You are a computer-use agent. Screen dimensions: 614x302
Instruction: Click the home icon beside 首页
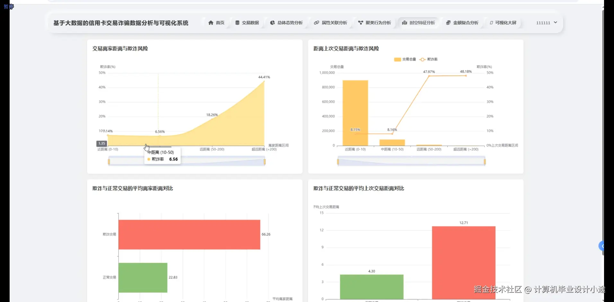point(211,23)
